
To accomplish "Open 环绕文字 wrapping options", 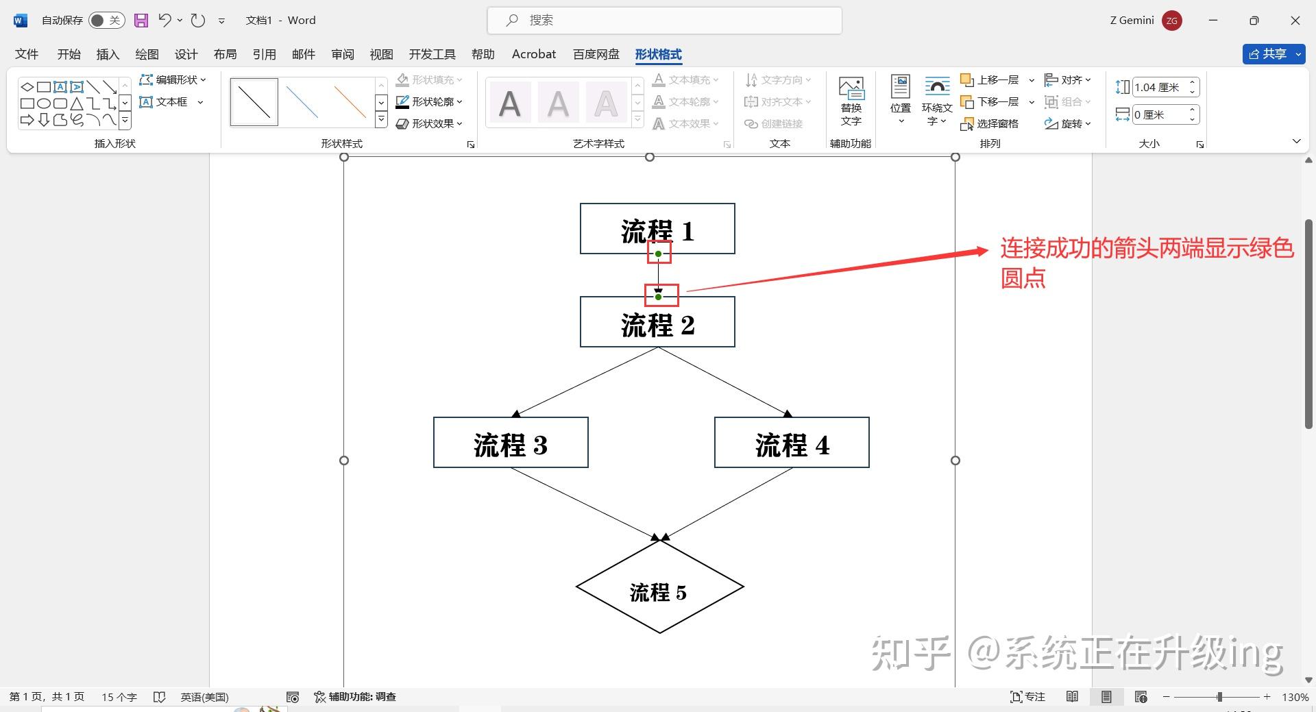I will (936, 100).
